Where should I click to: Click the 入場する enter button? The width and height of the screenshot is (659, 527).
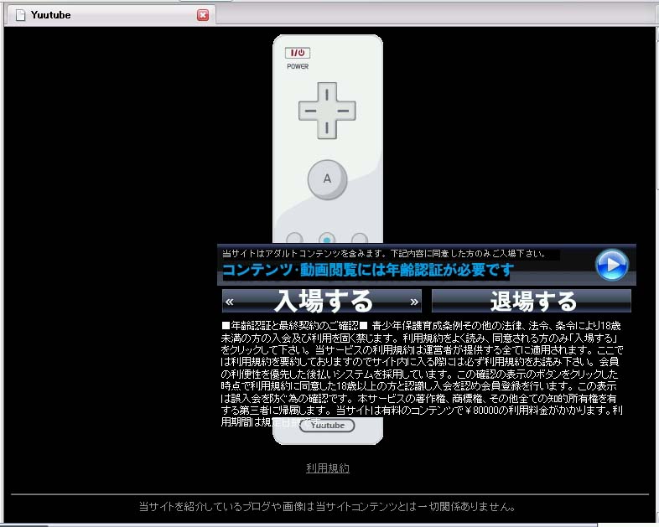pos(322,301)
